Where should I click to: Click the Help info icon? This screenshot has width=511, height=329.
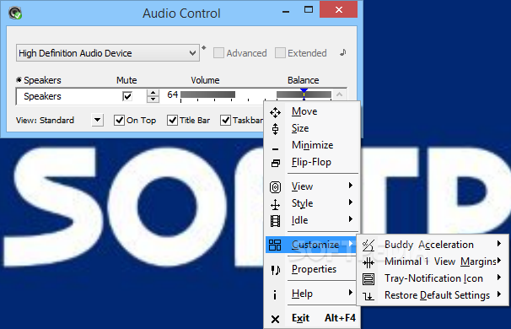[x=275, y=294]
